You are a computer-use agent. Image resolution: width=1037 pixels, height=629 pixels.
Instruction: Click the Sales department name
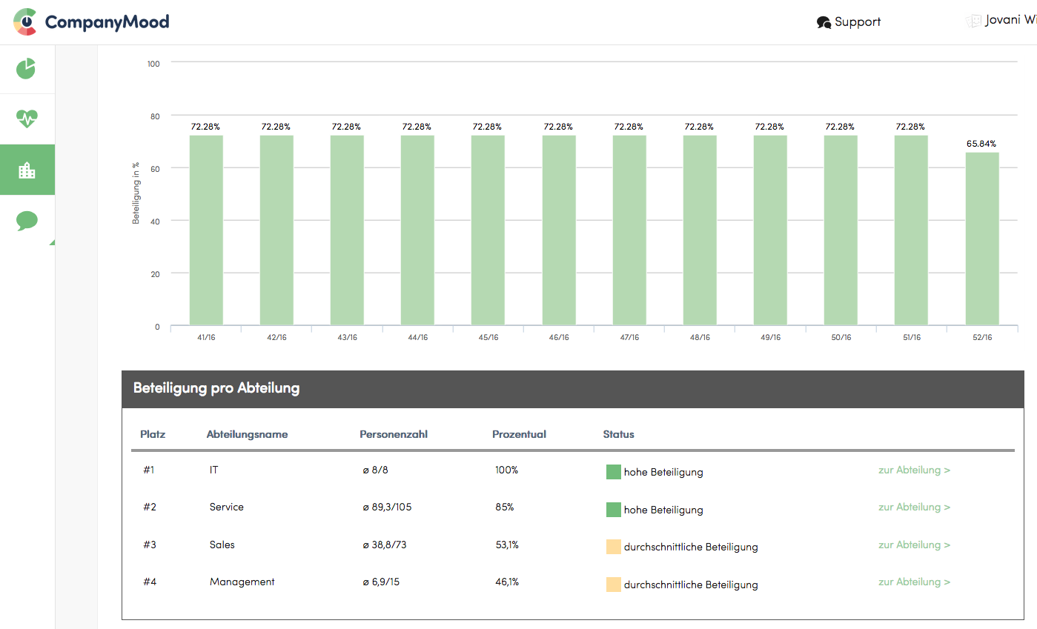[x=222, y=545]
